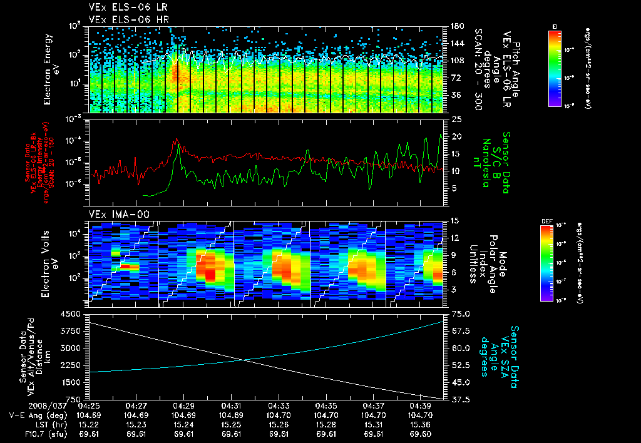Click the DEF color scale bar

(546, 263)
